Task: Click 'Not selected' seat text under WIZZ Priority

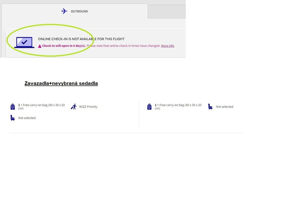Action: (27, 118)
